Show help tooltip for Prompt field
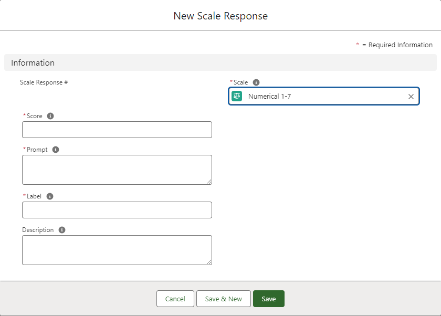 pyautogui.click(x=56, y=150)
